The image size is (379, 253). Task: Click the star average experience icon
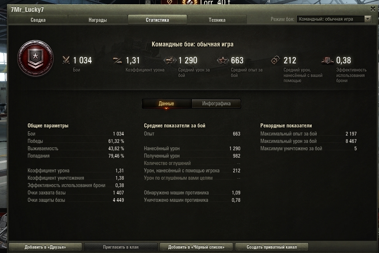click(222, 60)
